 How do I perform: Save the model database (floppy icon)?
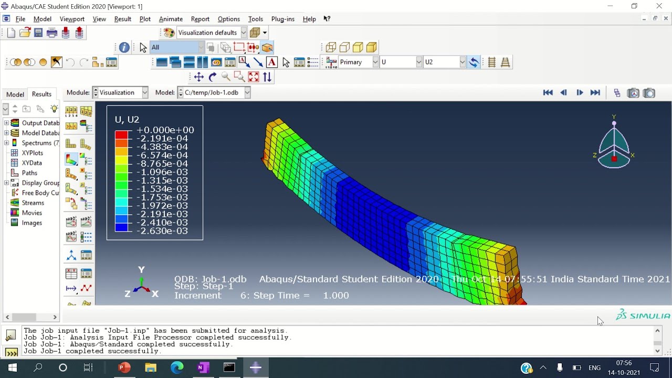pyautogui.click(x=38, y=33)
